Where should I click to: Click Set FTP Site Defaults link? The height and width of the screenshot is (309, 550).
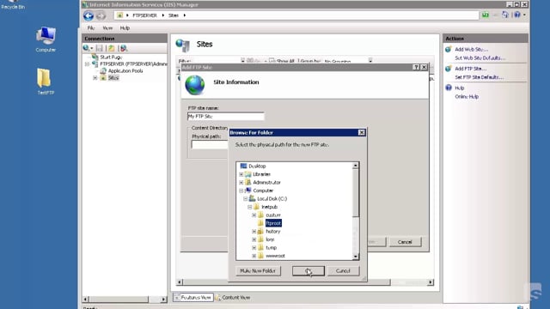click(479, 77)
